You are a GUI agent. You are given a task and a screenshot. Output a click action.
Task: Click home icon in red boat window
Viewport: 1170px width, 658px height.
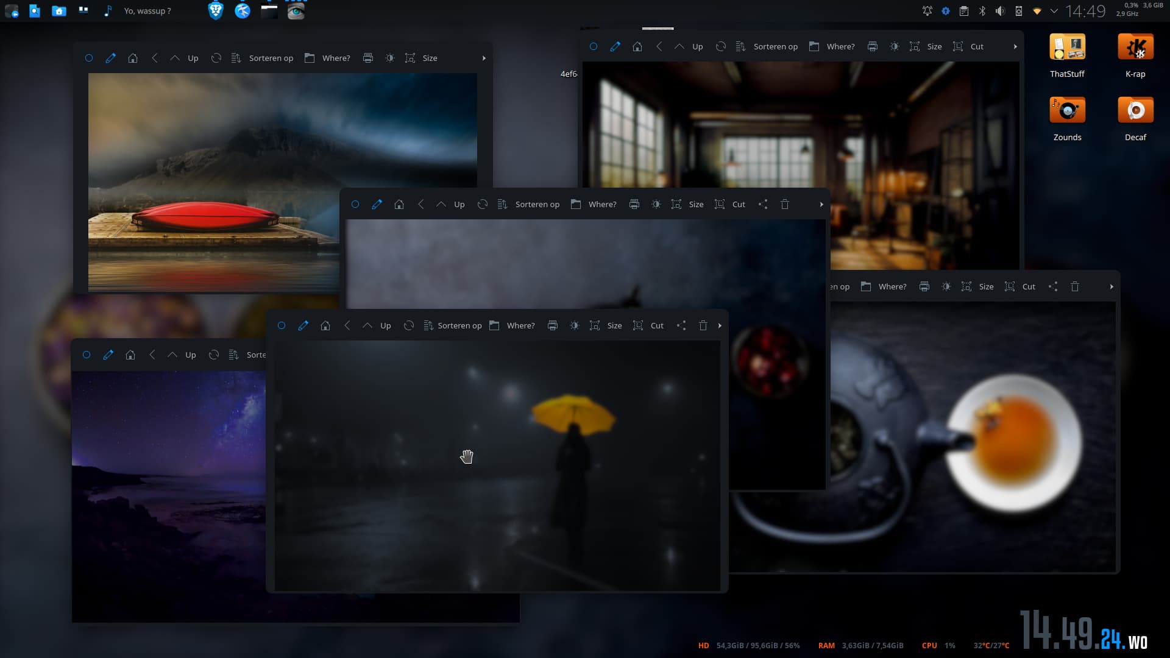pos(133,58)
